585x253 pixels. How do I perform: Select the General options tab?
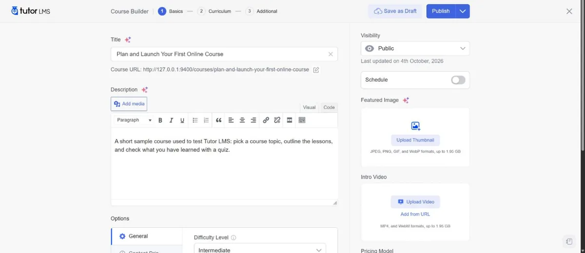point(147,236)
